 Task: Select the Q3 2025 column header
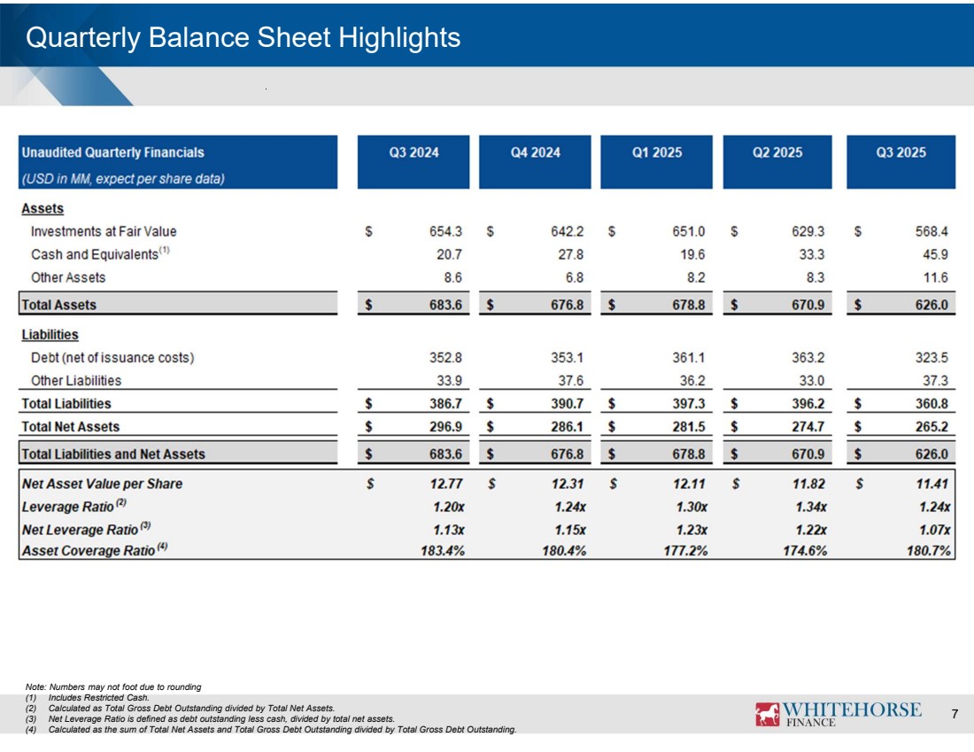coord(901,152)
